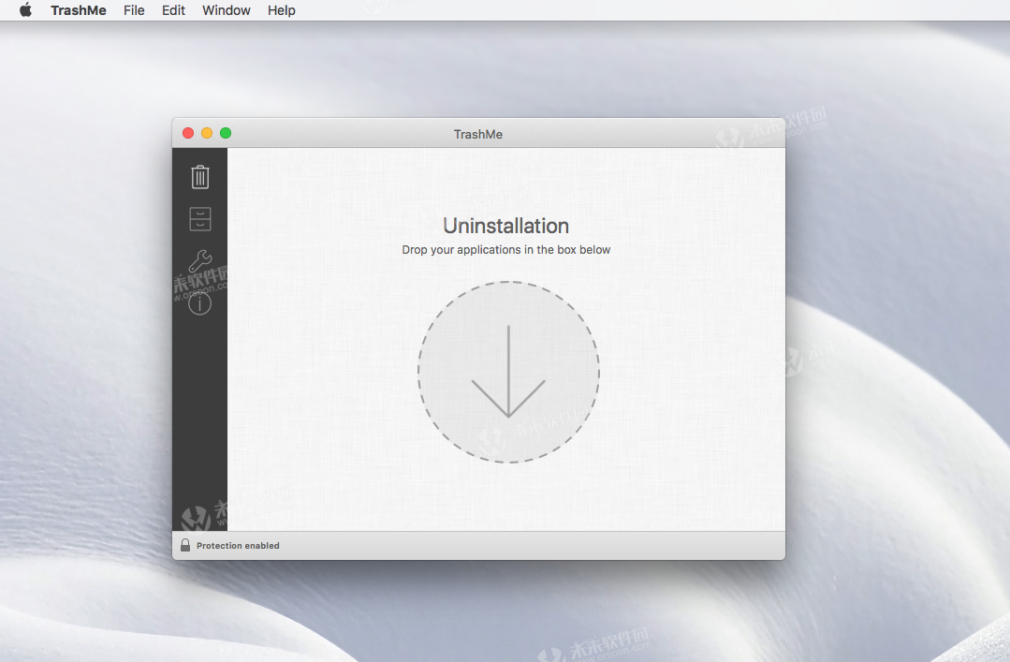1010x662 pixels.
Task: Show the info section in sidebar
Action: [199, 303]
